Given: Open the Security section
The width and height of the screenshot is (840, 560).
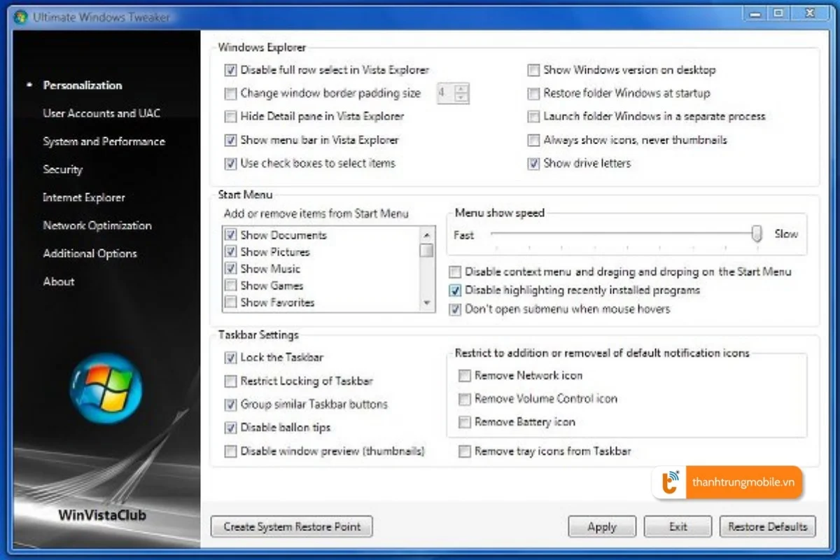Looking at the screenshot, I should pos(63,169).
